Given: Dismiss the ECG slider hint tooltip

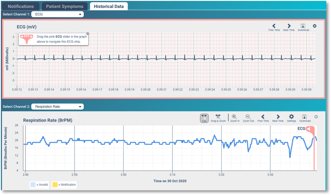Looking at the screenshot, I should pos(88,34).
